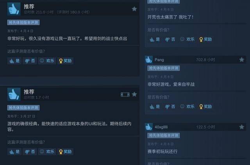Give 奖励 to the 开荒也太痛苦了 review

[x=206, y=39]
